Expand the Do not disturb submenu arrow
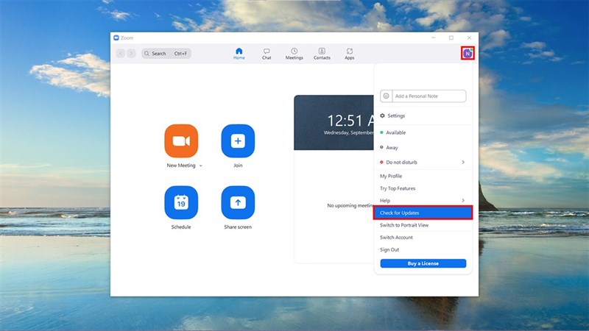 (463, 162)
